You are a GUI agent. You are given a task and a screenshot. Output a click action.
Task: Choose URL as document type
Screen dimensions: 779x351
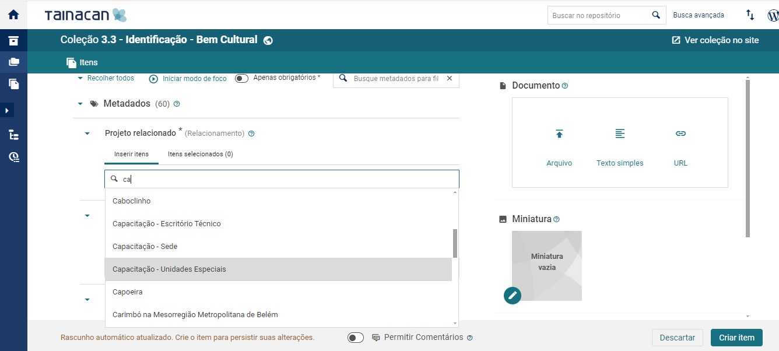tap(680, 148)
